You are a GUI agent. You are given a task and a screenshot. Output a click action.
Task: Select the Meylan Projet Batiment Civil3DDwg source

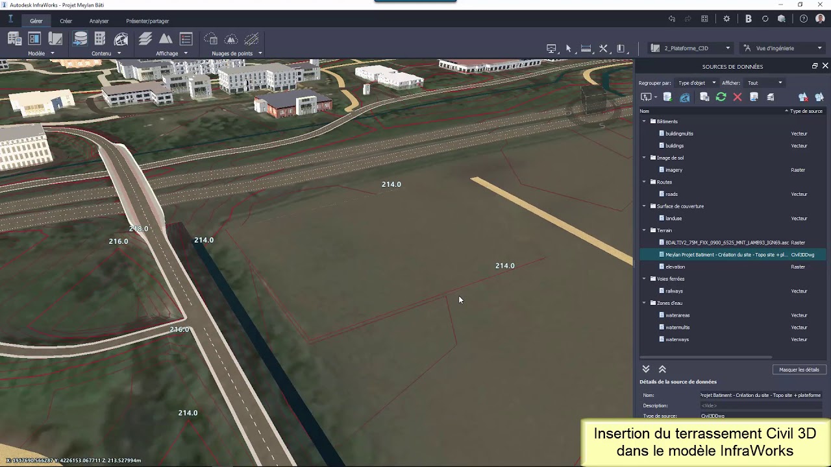[x=734, y=255]
